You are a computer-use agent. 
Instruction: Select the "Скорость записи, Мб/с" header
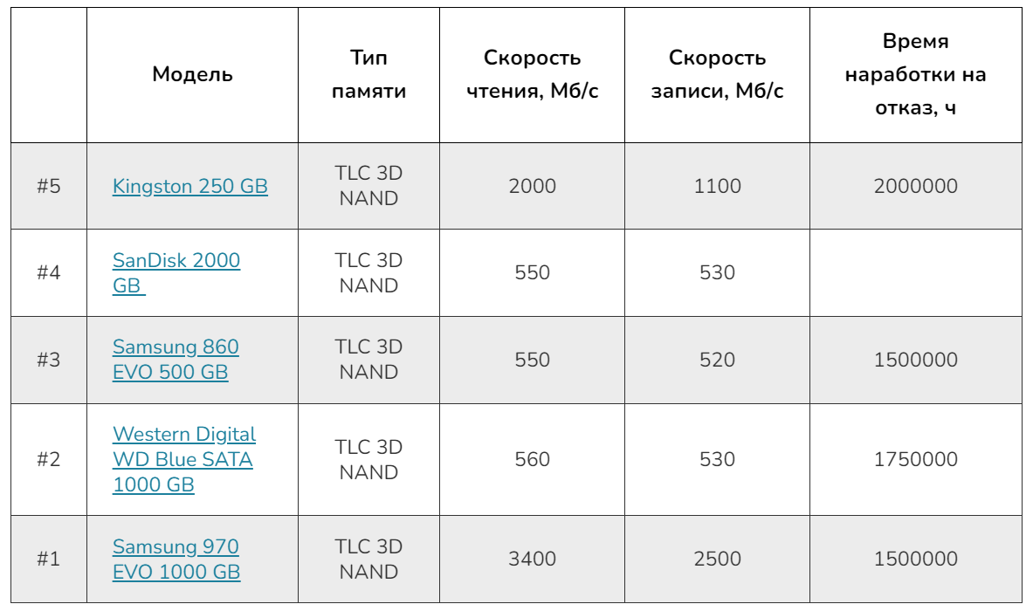point(717,74)
